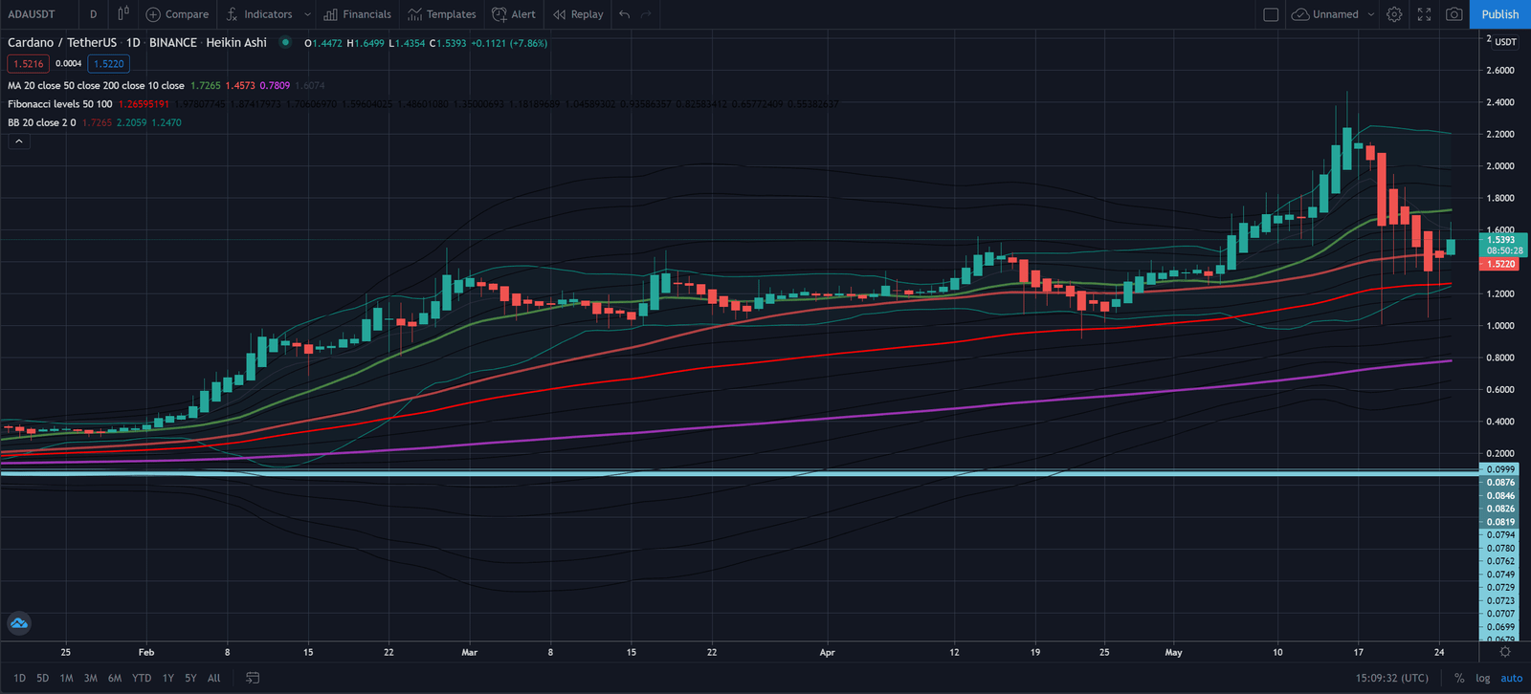1531x694 pixels.
Task: Toggle log scale
Action: [x=1482, y=678]
